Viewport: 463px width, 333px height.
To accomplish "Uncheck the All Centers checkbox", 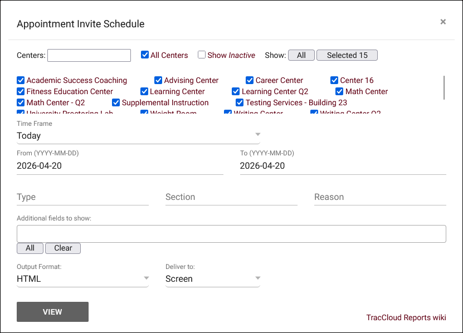I will tap(145, 55).
